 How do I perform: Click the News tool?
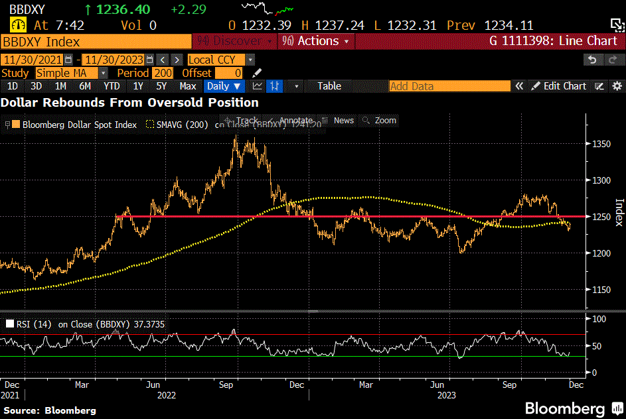tap(339, 121)
